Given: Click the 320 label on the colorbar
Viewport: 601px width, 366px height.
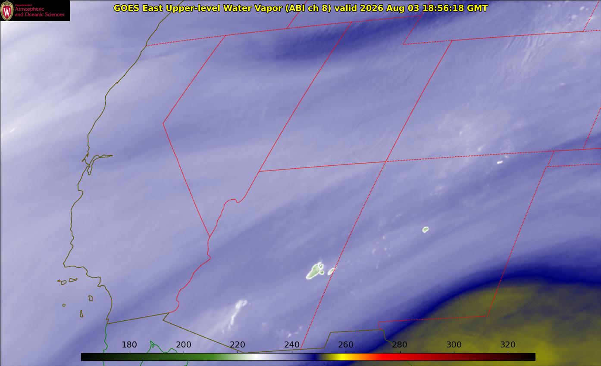Looking at the screenshot, I should [x=508, y=344].
